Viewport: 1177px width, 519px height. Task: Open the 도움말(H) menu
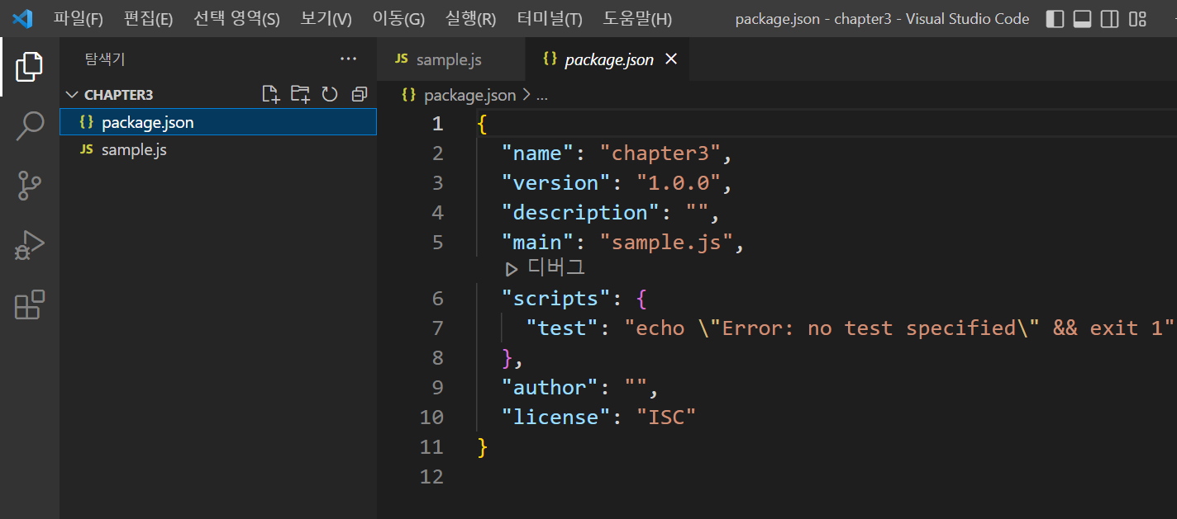637,18
